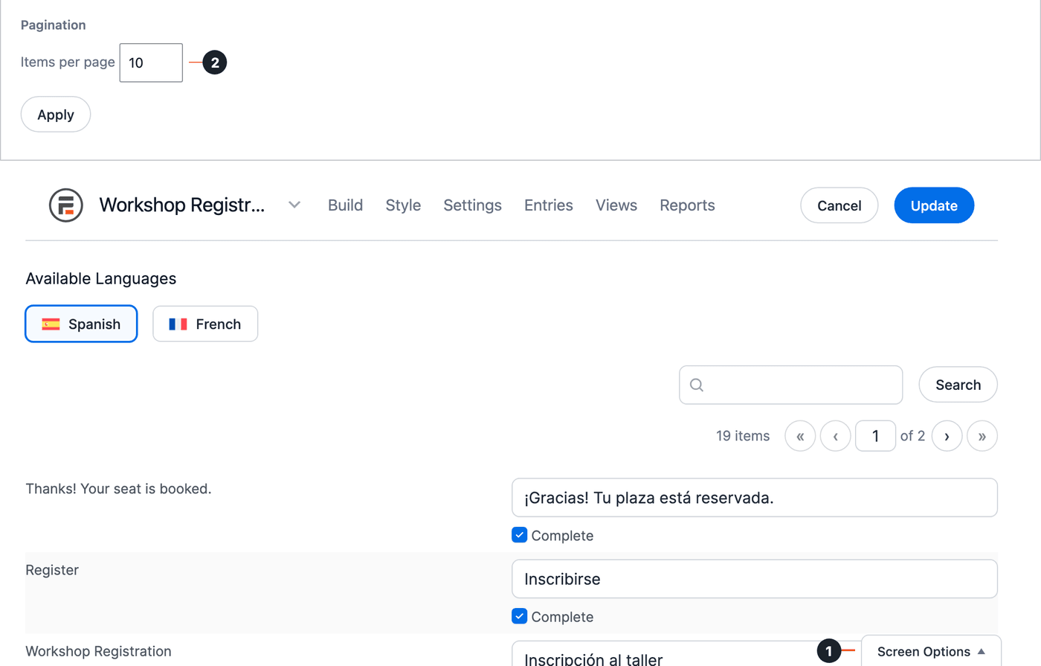Viewport: 1041px width, 666px height.
Task: Click the 'Register' source string text
Action: (52, 570)
